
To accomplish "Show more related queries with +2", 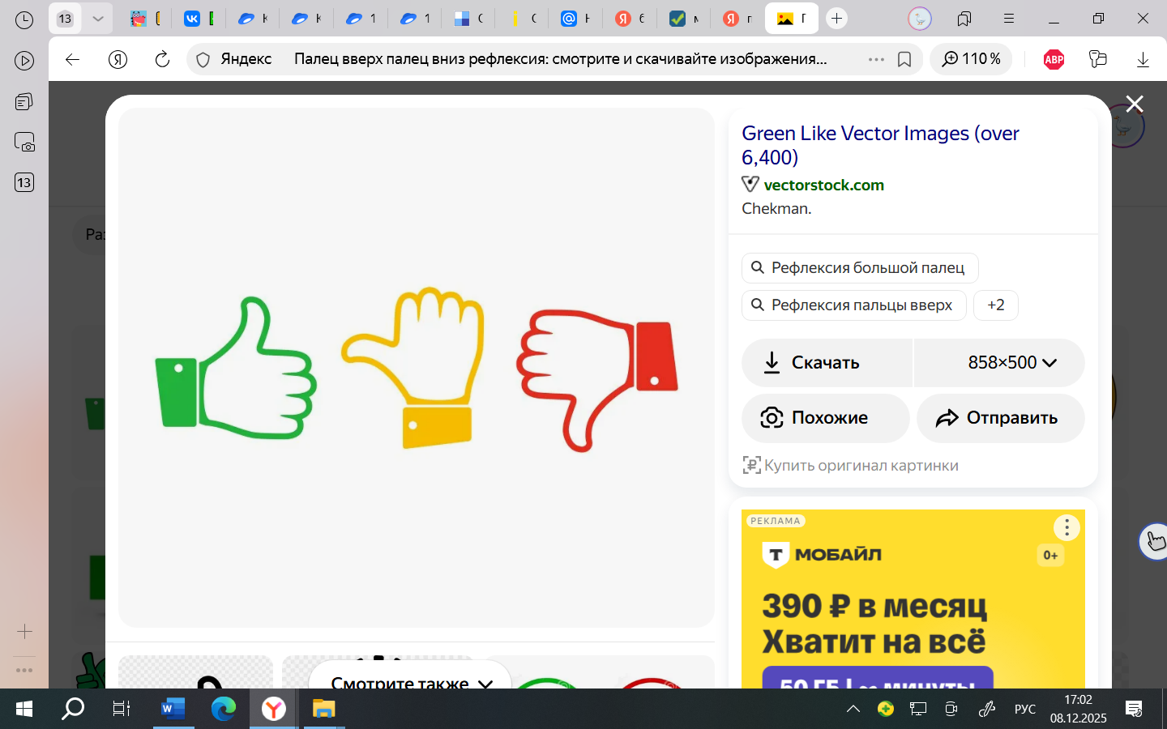I will (x=995, y=305).
